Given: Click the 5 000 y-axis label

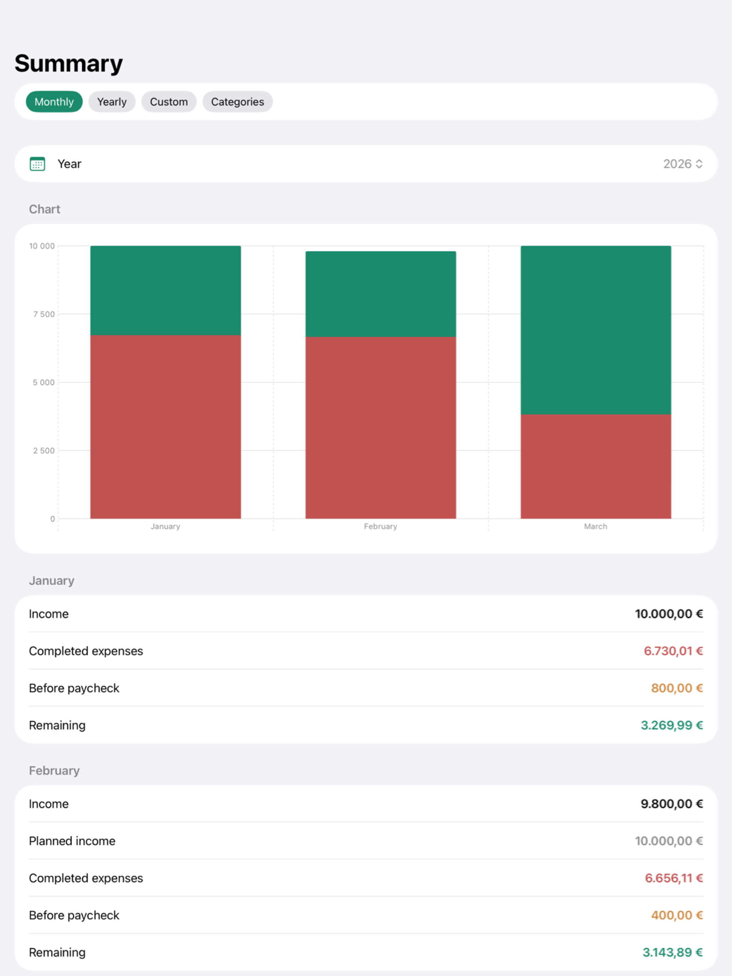Looking at the screenshot, I should click(x=44, y=383).
